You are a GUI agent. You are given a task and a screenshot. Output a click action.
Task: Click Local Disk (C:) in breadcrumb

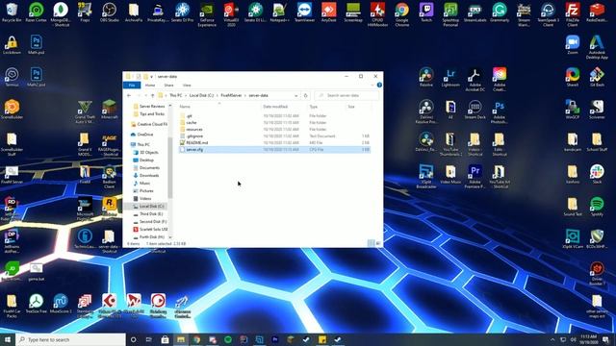pos(201,95)
